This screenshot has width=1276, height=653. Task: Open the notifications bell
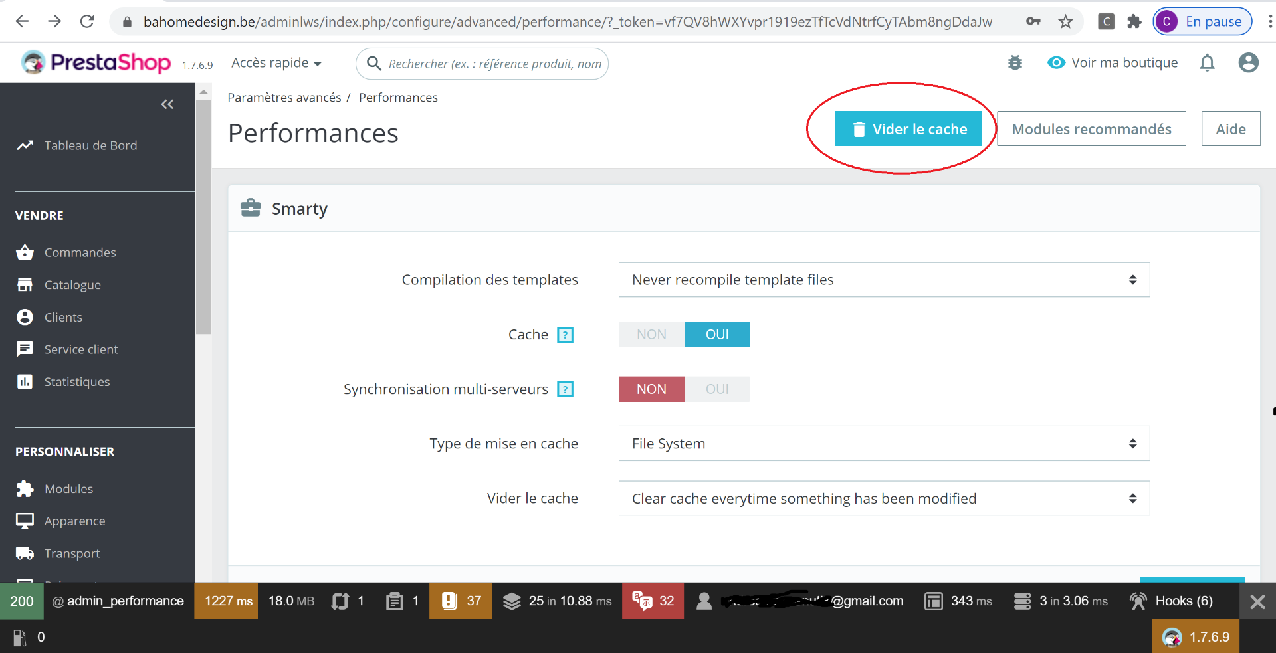(x=1208, y=63)
